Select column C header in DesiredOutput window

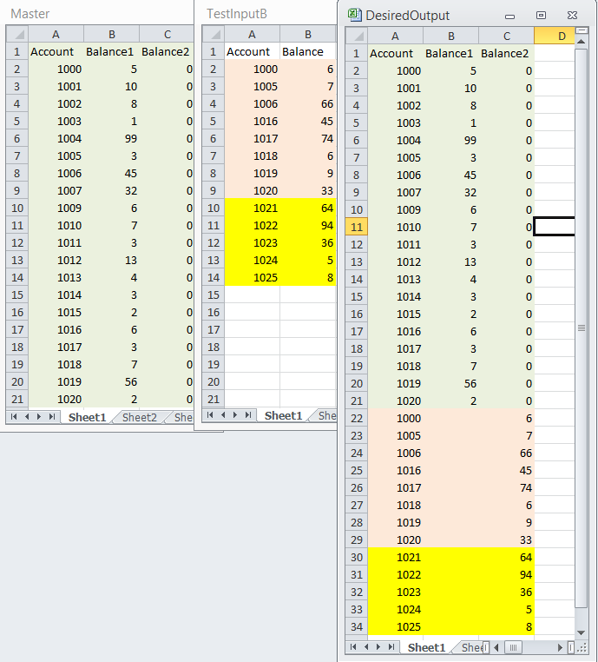pos(507,36)
